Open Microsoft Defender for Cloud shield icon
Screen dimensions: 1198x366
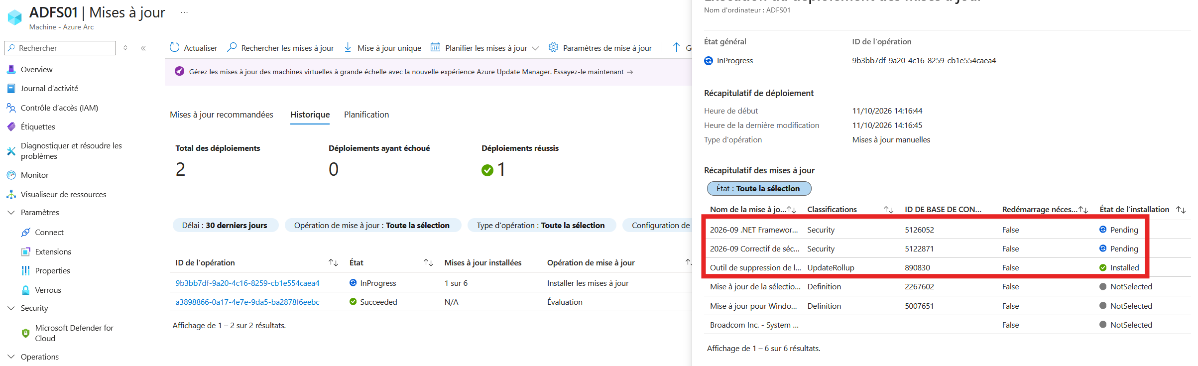[25, 333]
